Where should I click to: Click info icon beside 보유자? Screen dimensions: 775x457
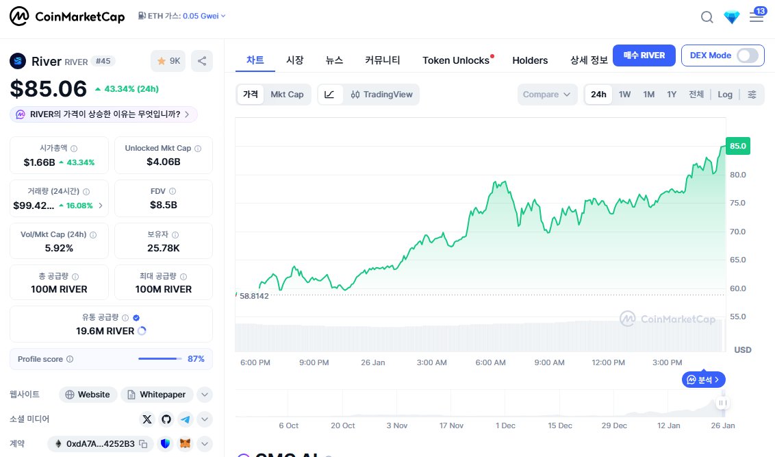click(175, 234)
